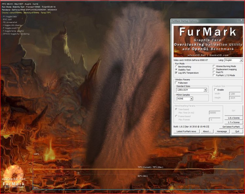
Task: Open Latest FurMark news
Action: click(x=186, y=131)
